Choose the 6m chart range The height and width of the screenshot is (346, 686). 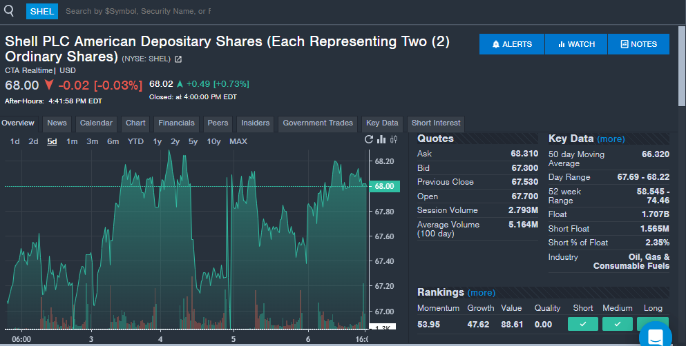(x=113, y=141)
